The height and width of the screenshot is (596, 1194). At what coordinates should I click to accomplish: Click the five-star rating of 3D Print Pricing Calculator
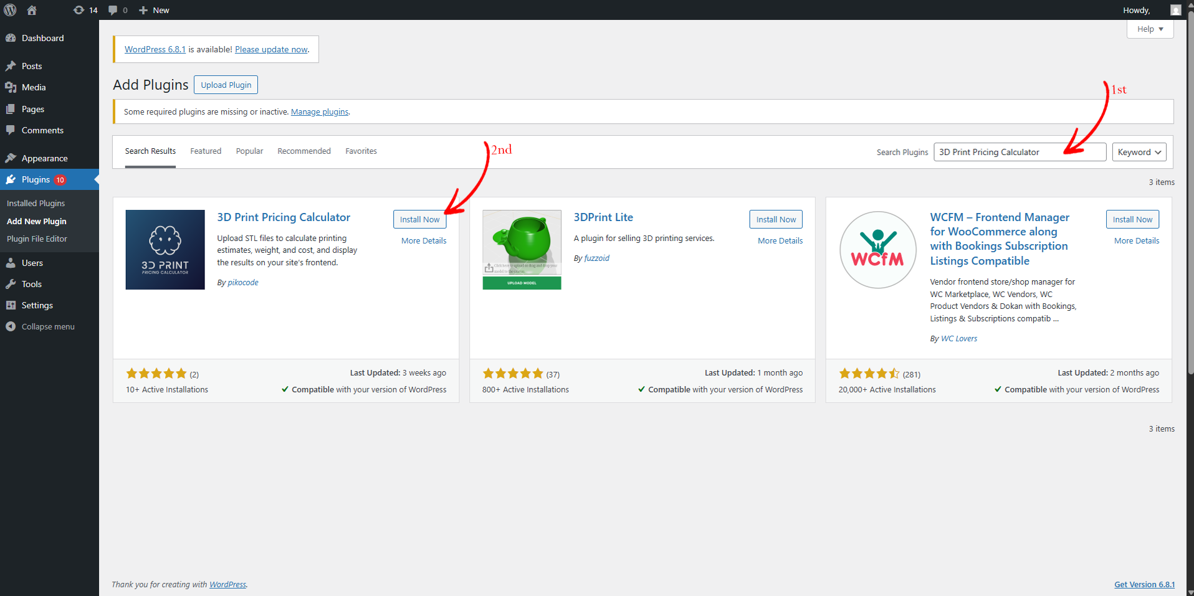click(x=156, y=374)
